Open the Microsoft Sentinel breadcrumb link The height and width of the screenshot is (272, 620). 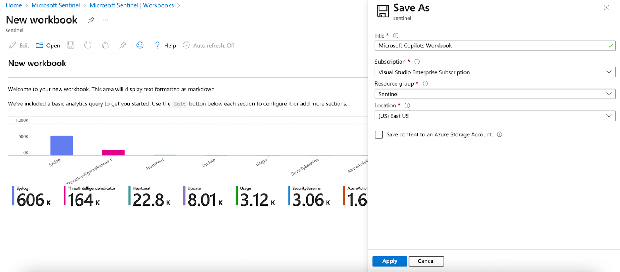pos(56,5)
